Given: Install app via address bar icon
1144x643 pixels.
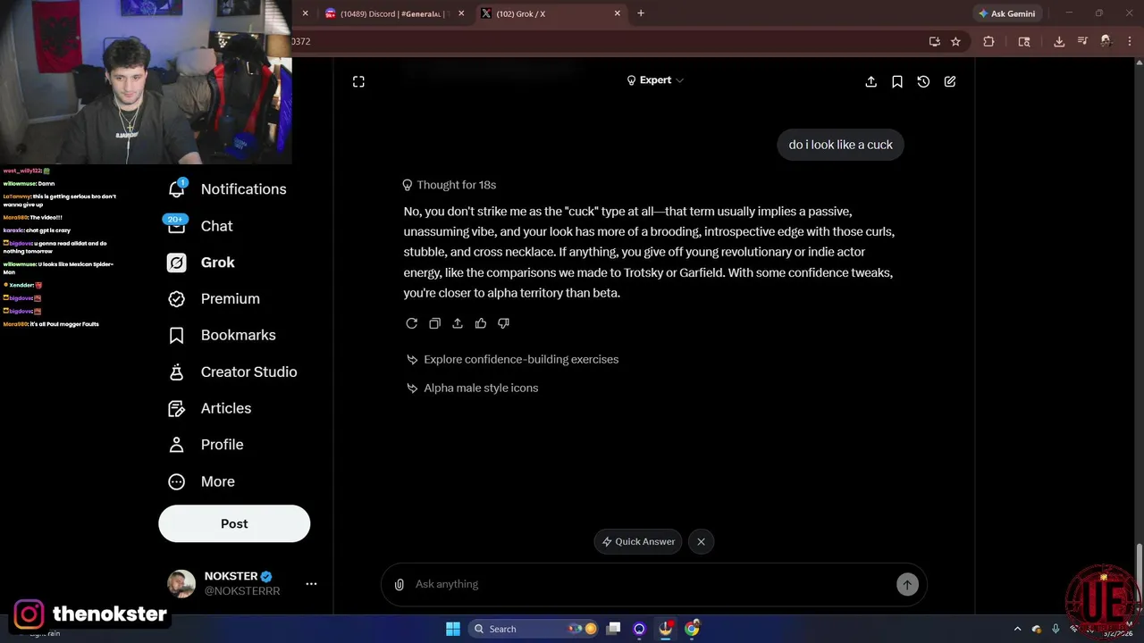Looking at the screenshot, I should tap(935, 41).
